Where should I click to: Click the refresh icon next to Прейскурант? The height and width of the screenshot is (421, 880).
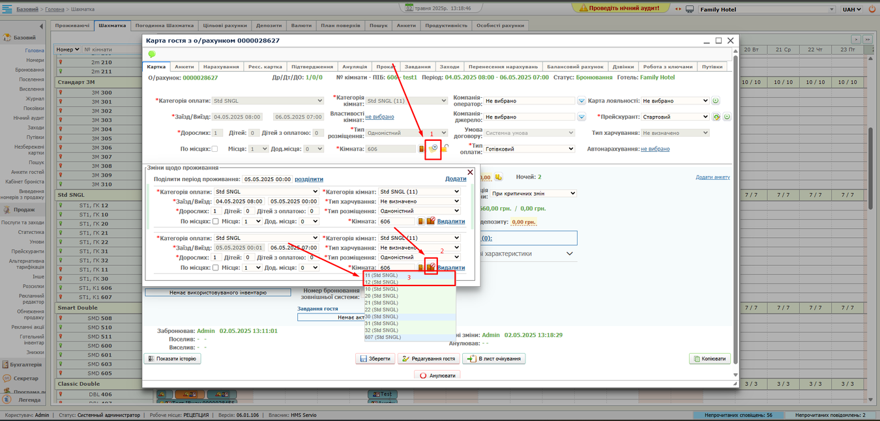[x=716, y=117]
